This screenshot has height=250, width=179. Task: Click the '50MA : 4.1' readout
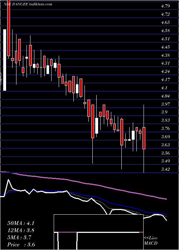21,223
